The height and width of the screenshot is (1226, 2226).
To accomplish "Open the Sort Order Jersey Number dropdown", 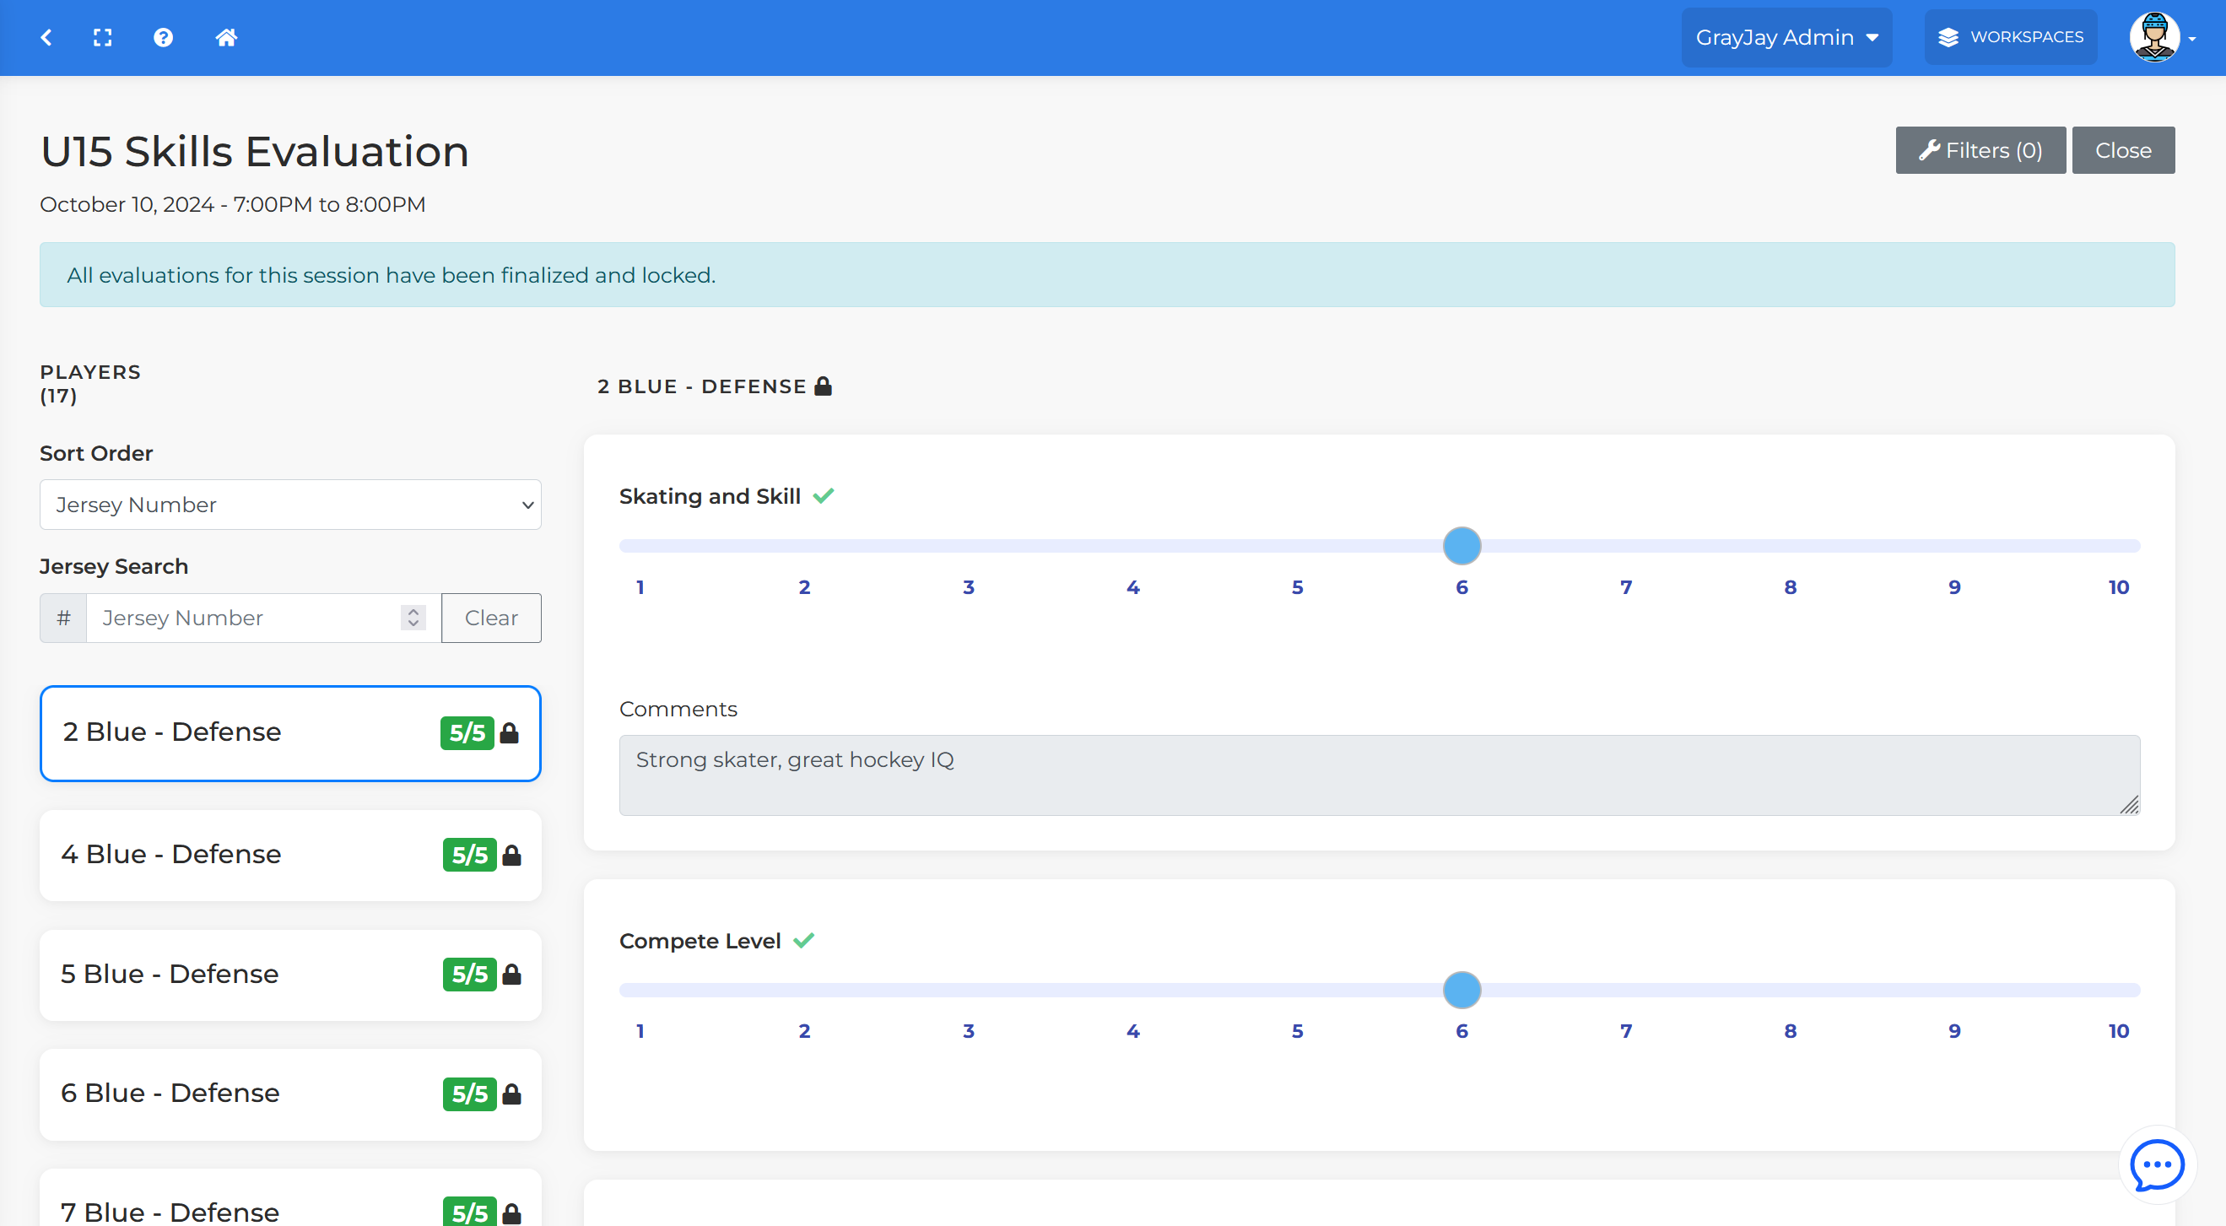I will pyautogui.click(x=290, y=505).
